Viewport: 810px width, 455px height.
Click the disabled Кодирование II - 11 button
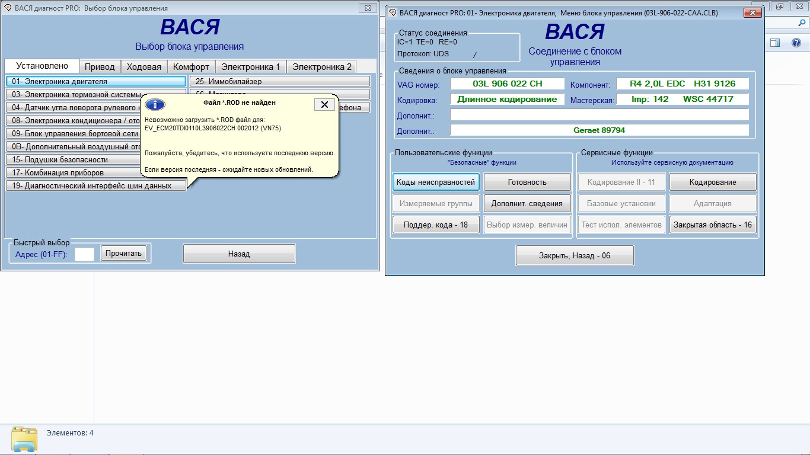tap(621, 182)
